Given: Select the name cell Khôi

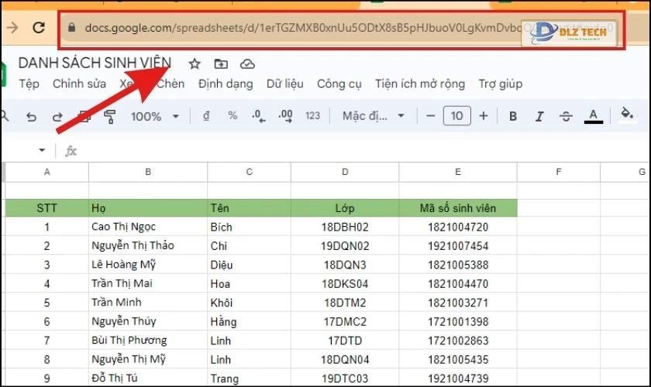Looking at the screenshot, I should click(249, 303).
